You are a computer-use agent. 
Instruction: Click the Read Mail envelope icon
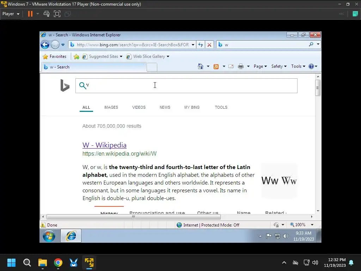point(231,66)
